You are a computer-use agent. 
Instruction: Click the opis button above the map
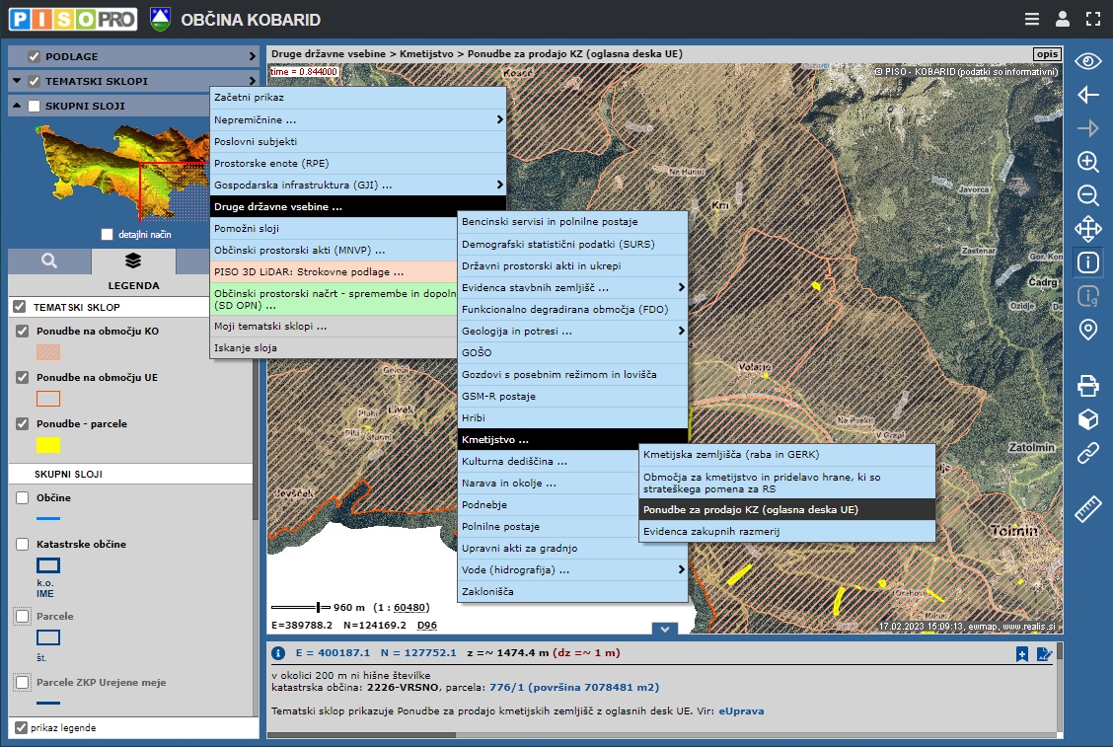click(x=1046, y=53)
